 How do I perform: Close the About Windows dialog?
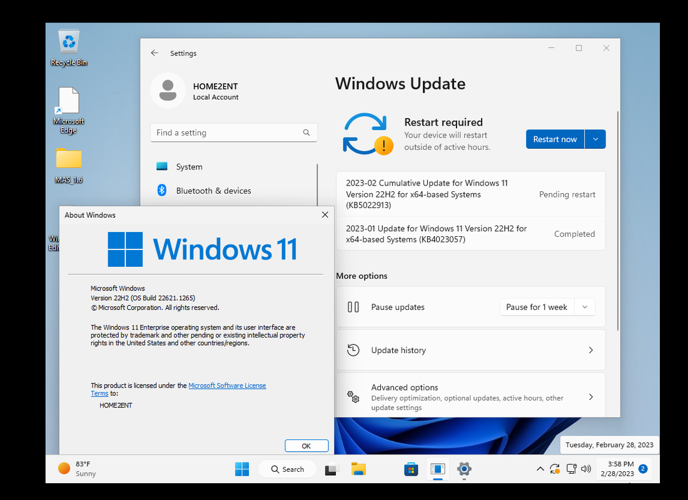click(325, 214)
